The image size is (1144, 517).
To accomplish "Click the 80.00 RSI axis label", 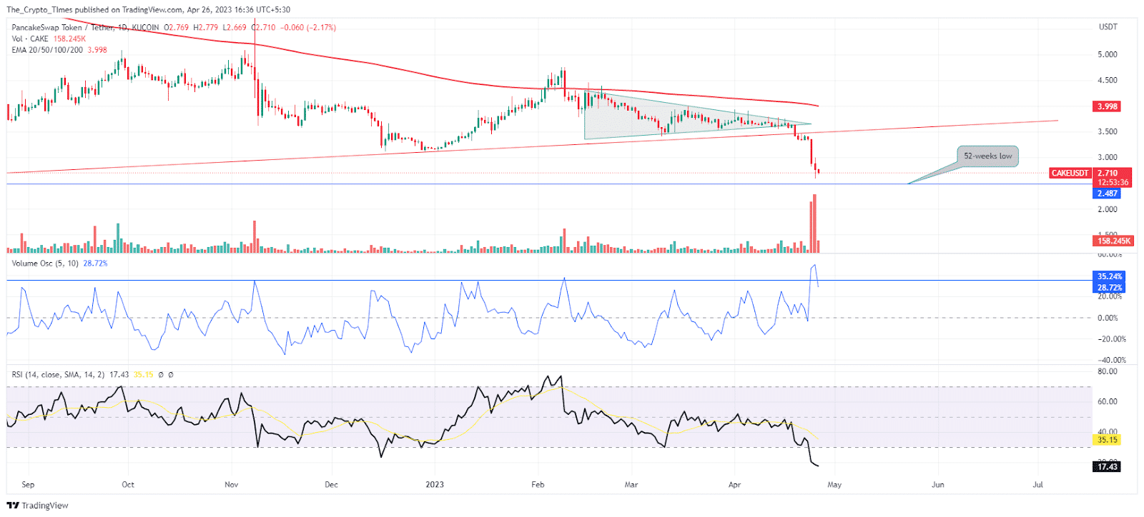I will 1108,371.
